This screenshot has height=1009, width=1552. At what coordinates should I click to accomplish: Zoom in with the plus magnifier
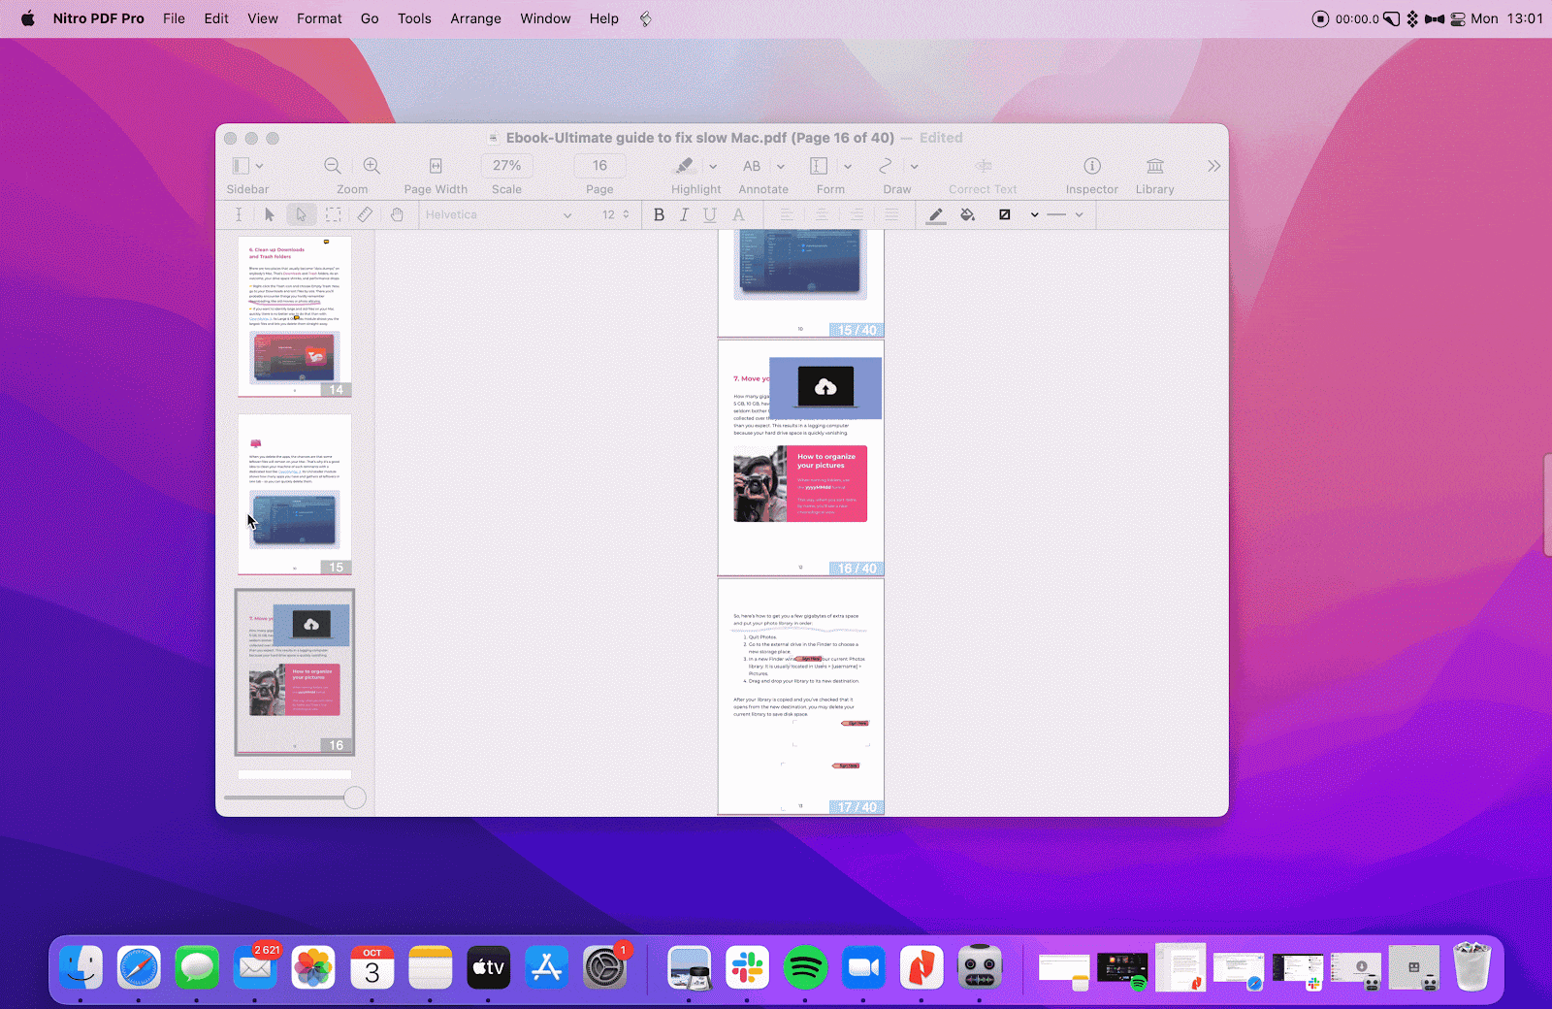point(372,166)
